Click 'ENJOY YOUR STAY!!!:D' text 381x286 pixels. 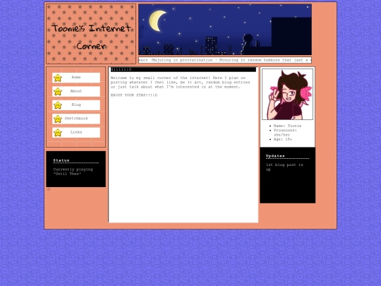pos(134,95)
